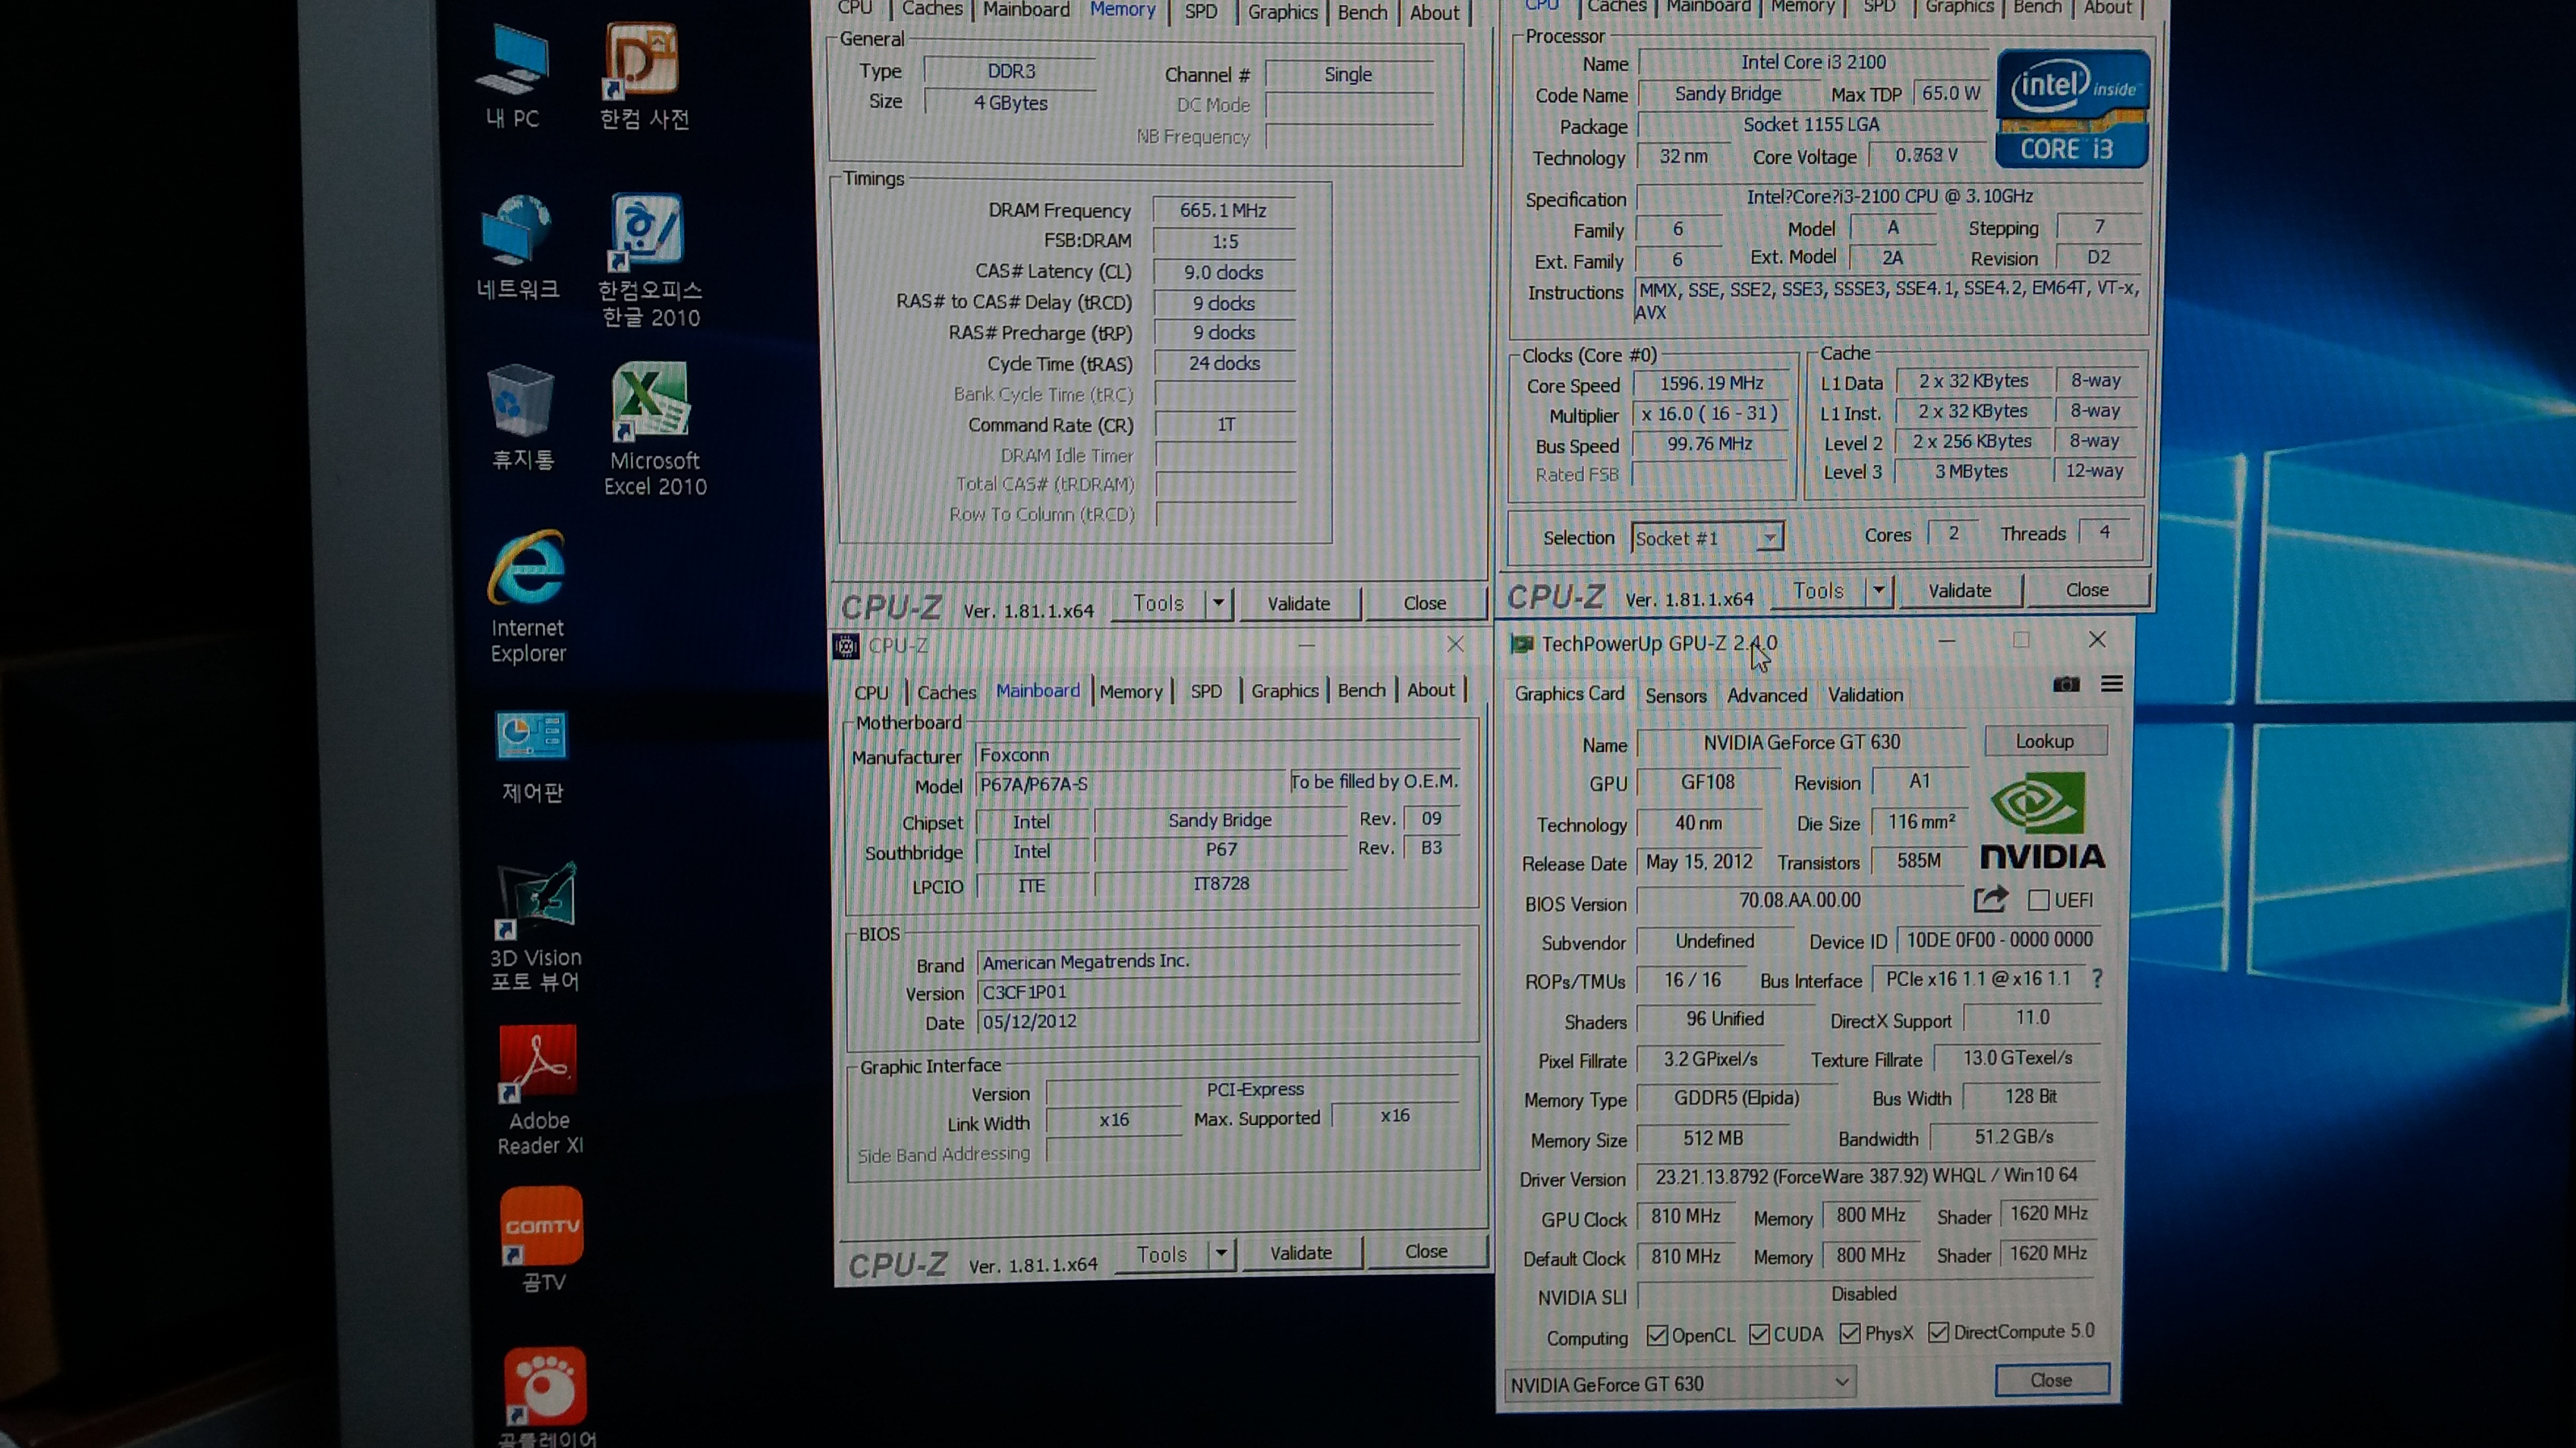Click the GPU-Z BIOS share/export icon

coord(1990,899)
